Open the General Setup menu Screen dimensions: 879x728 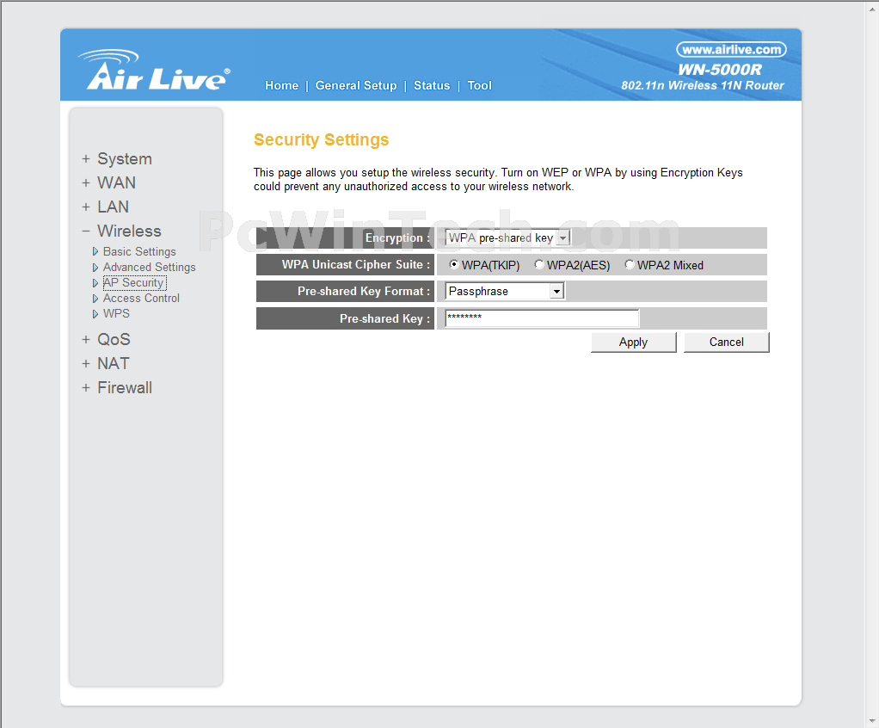[356, 85]
